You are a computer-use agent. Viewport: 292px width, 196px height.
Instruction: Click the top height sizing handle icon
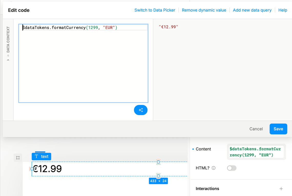(x=158, y=162)
